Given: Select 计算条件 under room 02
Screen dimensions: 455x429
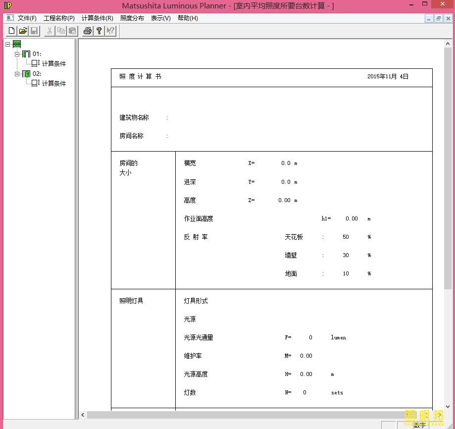Looking at the screenshot, I should click(x=53, y=84).
